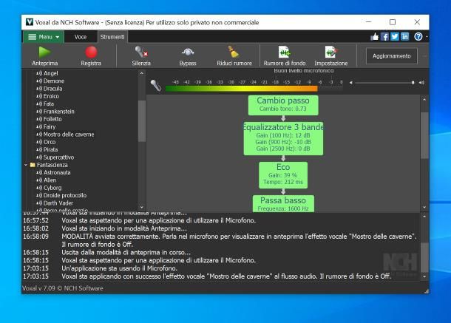Click the Fantascienza folder icon

[x=33, y=165]
